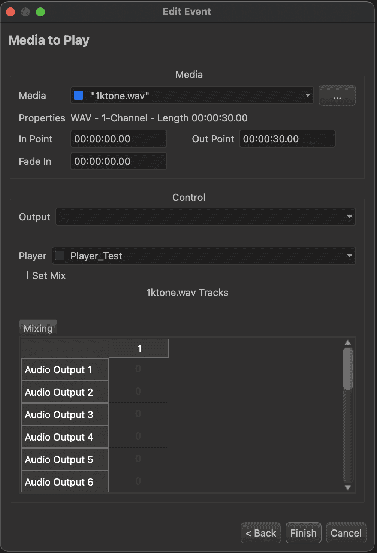Click the mixing table scroll down arrow
This screenshot has width=377, height=553.
pos(348,487)
